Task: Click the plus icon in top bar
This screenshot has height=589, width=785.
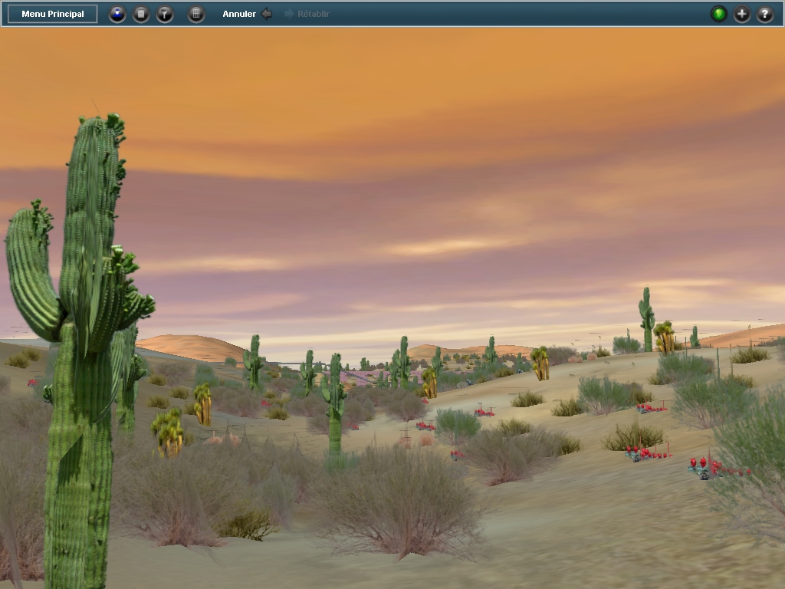Action: 742,14
